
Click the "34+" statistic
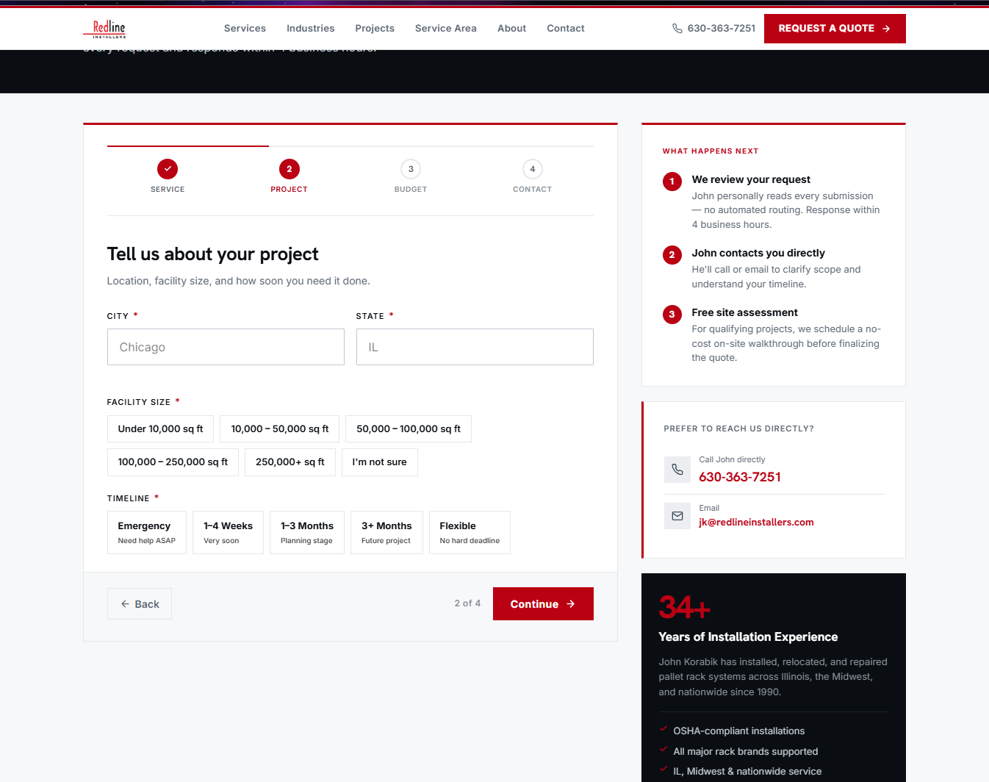coord(685,608)
